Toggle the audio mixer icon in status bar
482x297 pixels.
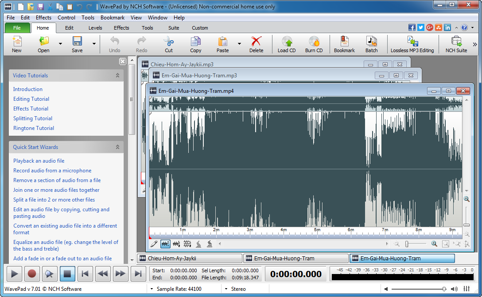(x=466, y=289)
